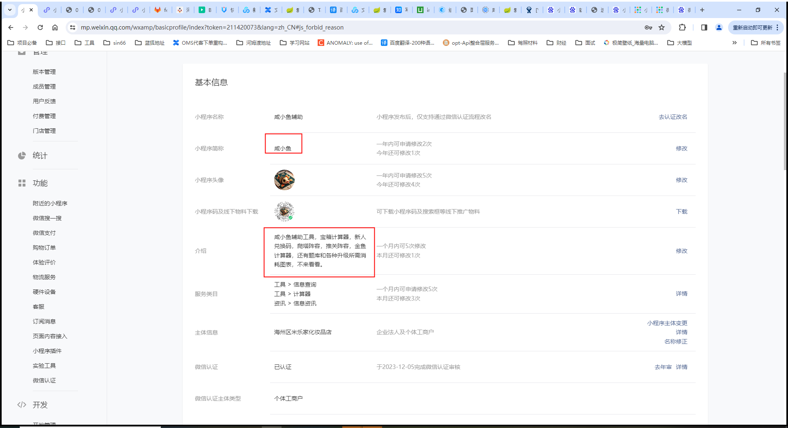Reload the current page
The height and width of the screenshot is (428, 788).
(40, 27)
